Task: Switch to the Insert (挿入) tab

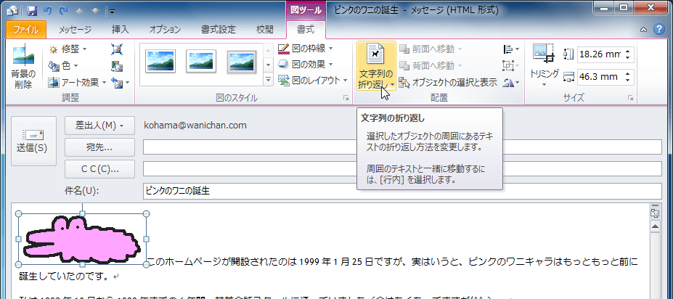Action: point(121,30)
